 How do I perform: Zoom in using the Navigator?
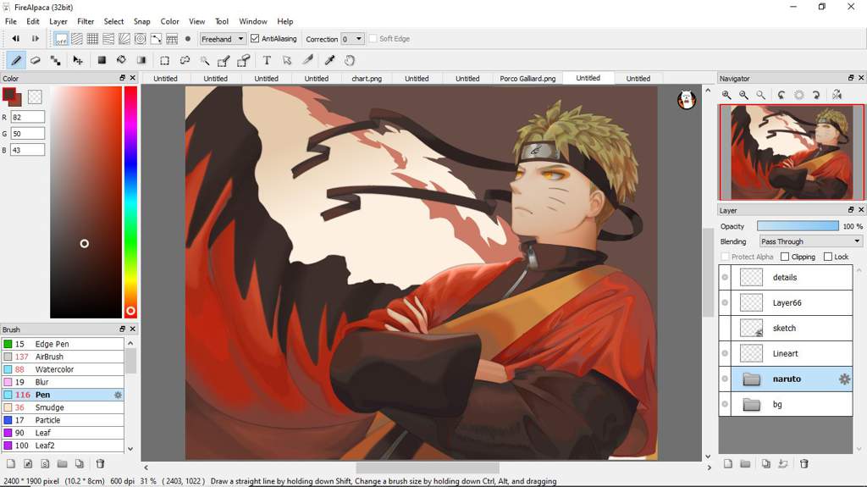(x=726, y=95)
